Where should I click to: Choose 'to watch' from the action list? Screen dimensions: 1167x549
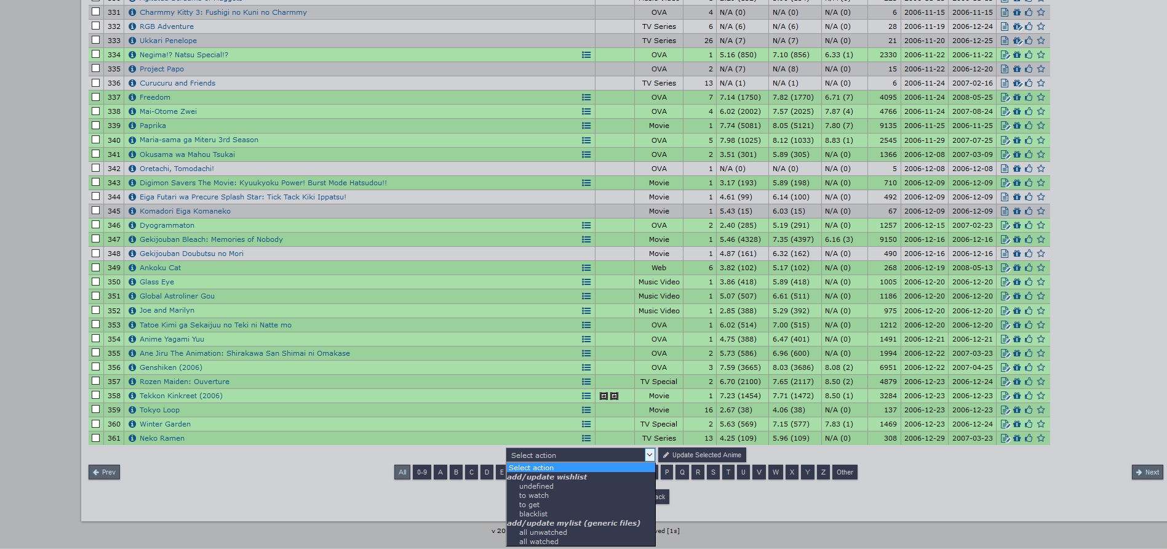pyautogui.click(x=533, y=495)
